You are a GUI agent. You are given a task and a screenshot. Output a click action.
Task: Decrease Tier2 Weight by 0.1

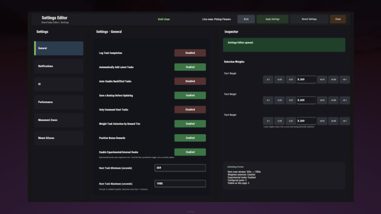pos(268,100)
